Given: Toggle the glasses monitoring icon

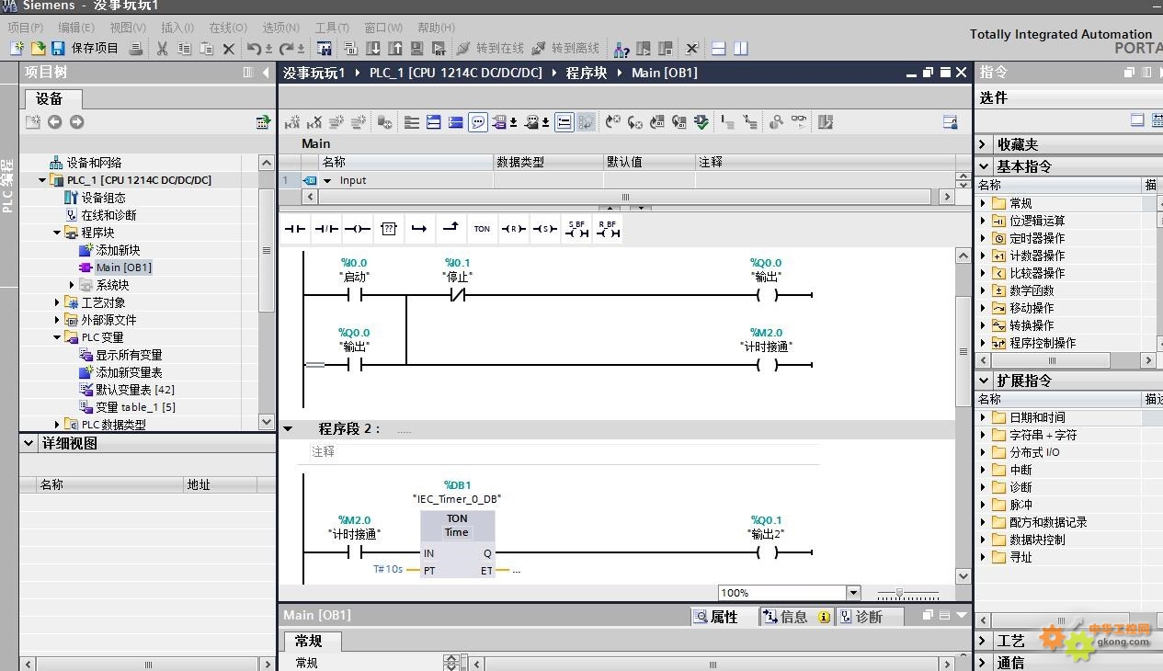Looking at the screenshot, I should pyautogui.click(x=799, y=122).
